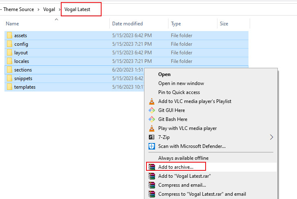Viewport: 297px width, 199px height.
Task: Click the breadcrumb chevron after Theme Source
Action: pyautogui.click(x=39, y=9)
